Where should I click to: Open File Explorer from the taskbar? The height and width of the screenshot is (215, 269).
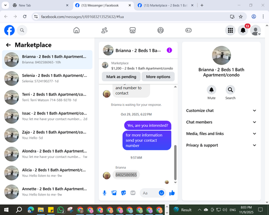(41, 210)
